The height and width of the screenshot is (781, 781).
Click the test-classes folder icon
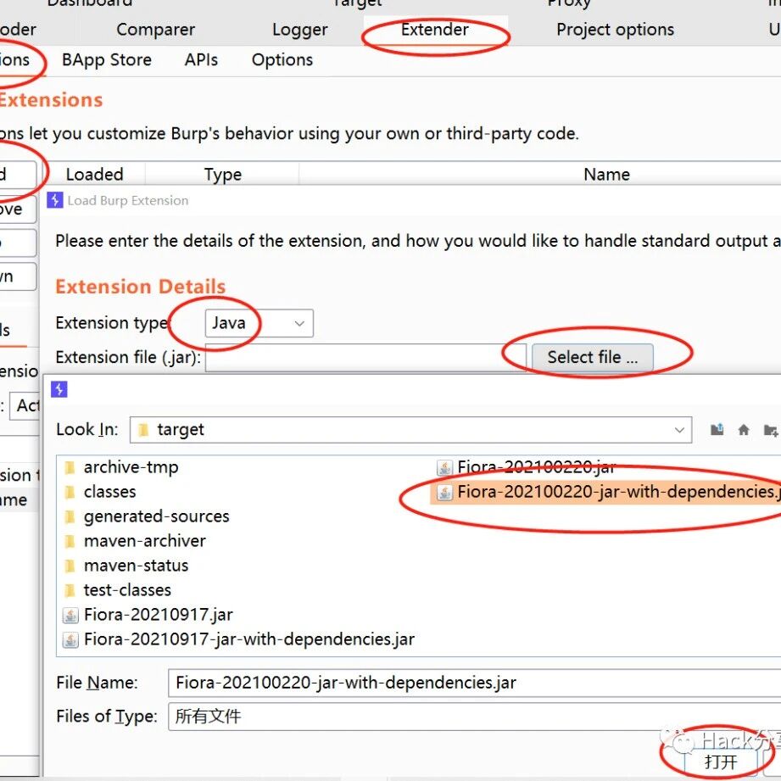tap(70, 591)
